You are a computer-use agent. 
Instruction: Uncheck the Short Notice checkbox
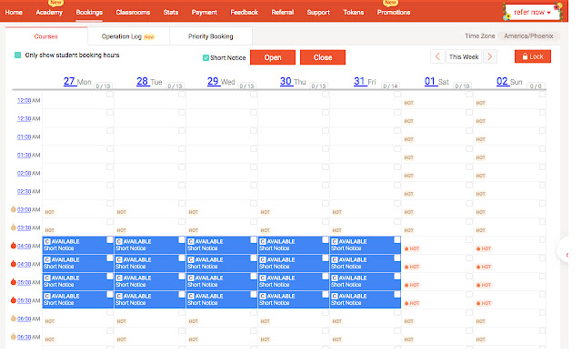[x=206, y=57]
